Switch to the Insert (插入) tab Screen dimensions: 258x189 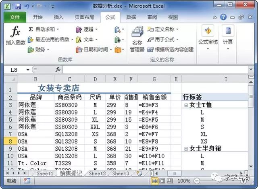58,17
